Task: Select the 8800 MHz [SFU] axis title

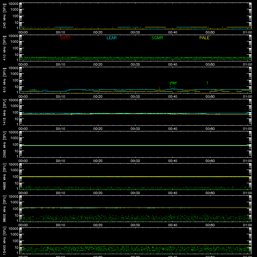Action: point(4,208)
